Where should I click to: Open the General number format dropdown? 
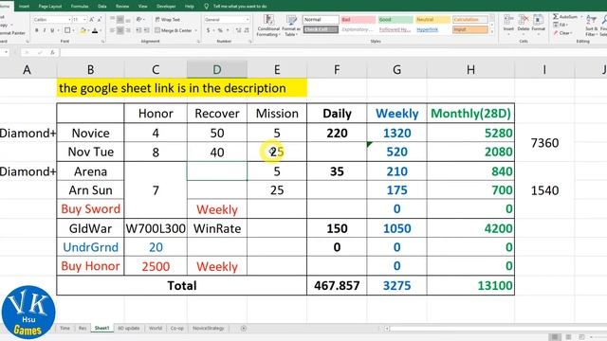coord(248,19)
